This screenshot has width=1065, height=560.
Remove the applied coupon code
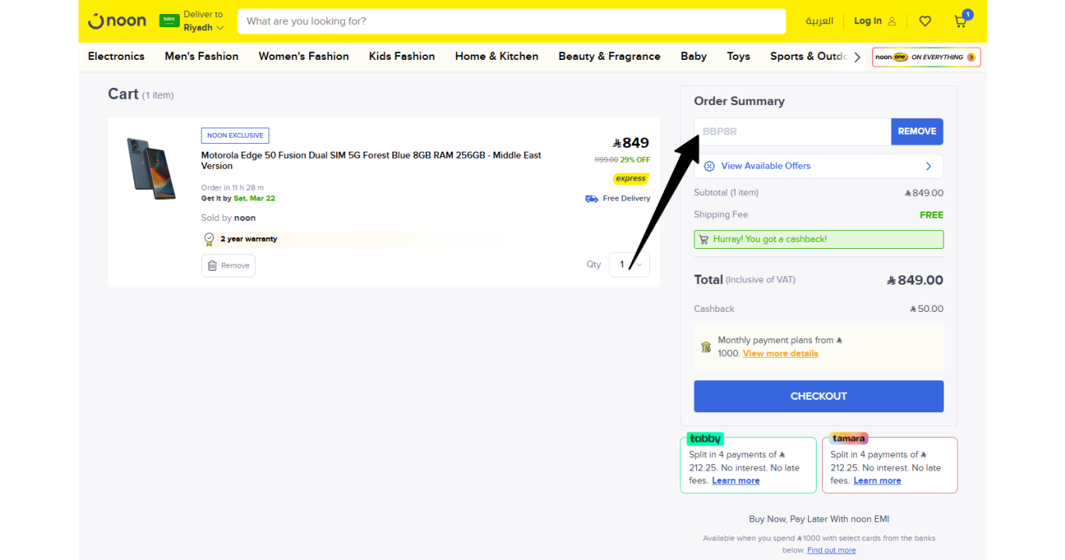click(x=917, y=131)
